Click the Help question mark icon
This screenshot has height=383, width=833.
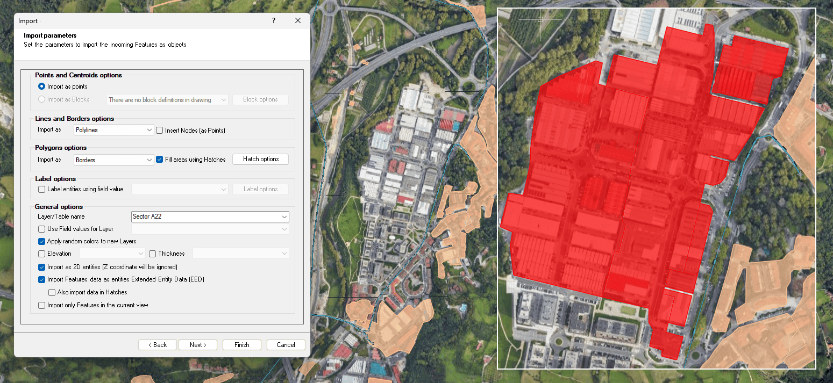(274, 21)
